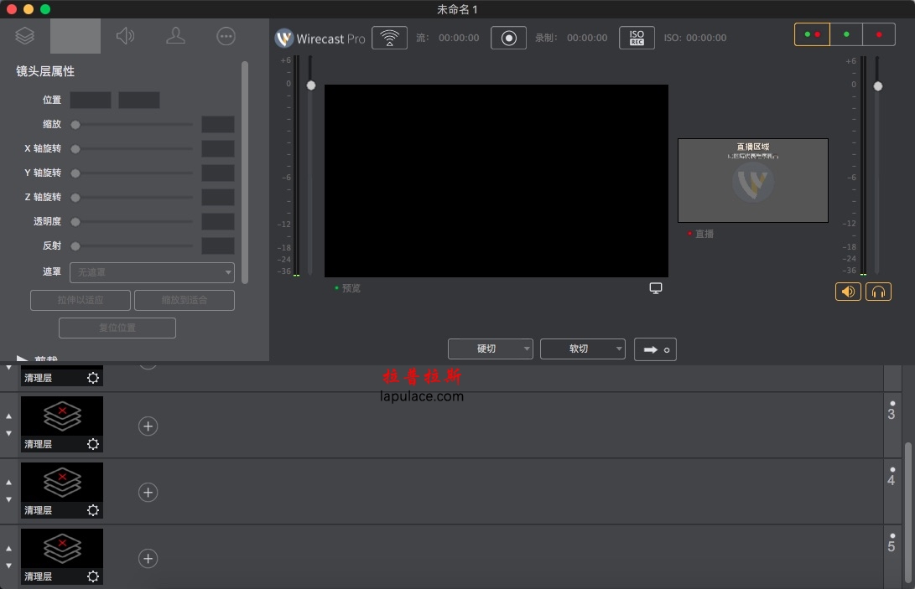The width and height of the screenshot is (915, 589).
Task: Open the 软切 transition dropdown
Action: [582, 349]
